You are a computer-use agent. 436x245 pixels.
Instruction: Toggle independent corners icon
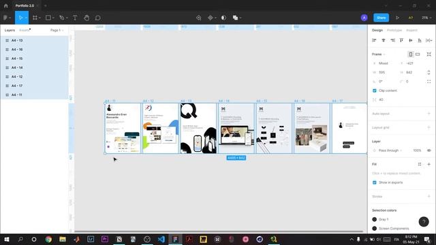coord(429,82)
